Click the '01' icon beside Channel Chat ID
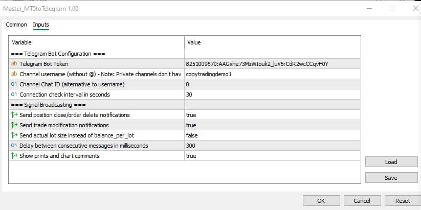Screen dimensions: 421x210 point(14,84)
